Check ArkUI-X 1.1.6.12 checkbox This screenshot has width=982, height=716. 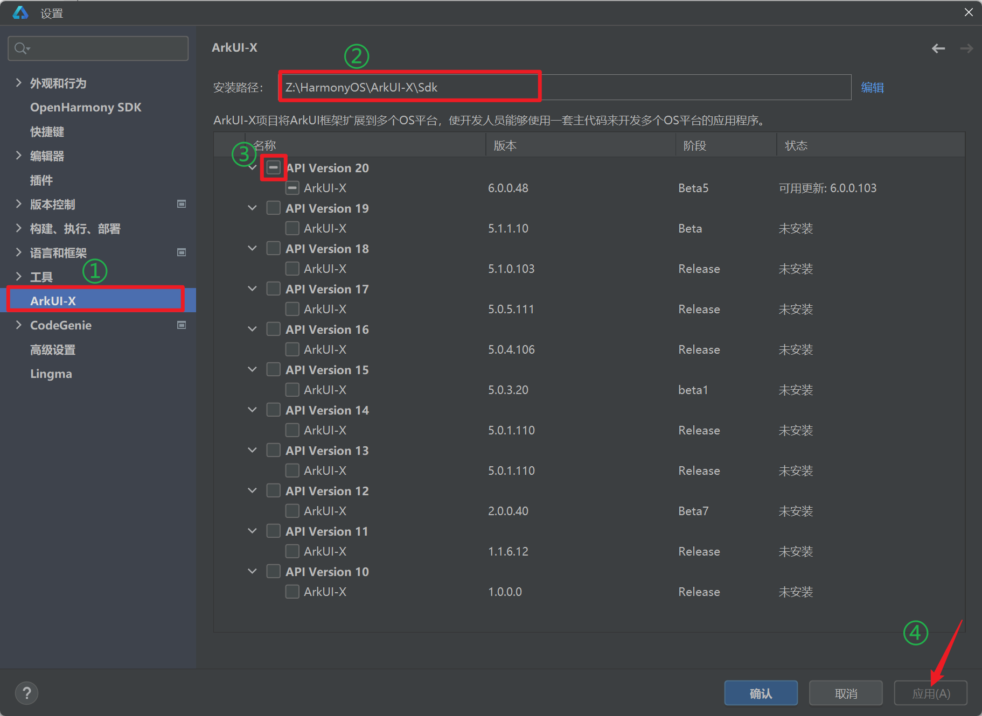click(292, 551)
